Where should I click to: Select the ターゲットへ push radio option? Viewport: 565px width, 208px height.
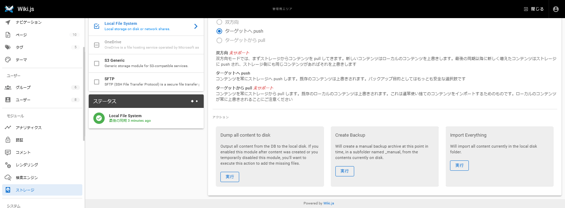219,31
